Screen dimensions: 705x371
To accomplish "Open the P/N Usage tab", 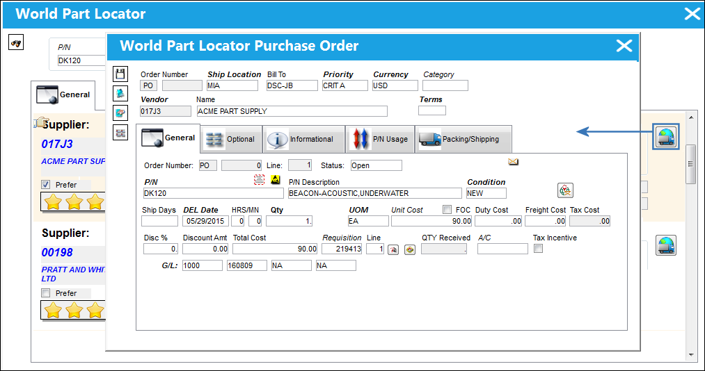I will point(380,139).
